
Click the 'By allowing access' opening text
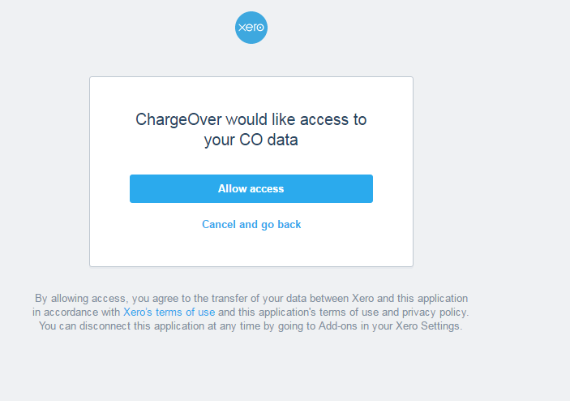coord(80,299)
